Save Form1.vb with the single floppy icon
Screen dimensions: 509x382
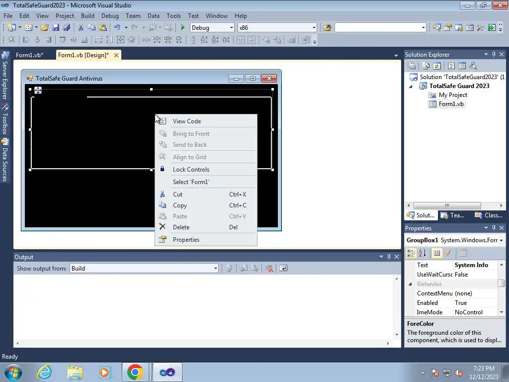(56, 28)
